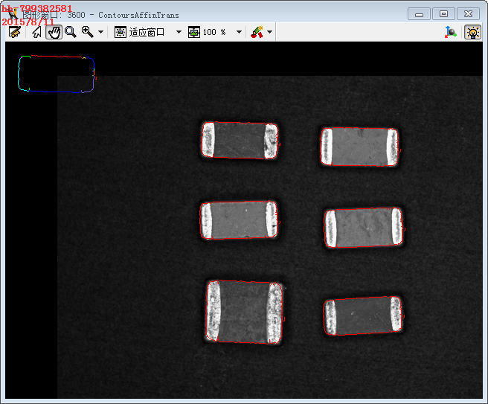Click the 适应窗口 fit-window icon
Screen dimensions: 488x404
click(x=120, y=32)
